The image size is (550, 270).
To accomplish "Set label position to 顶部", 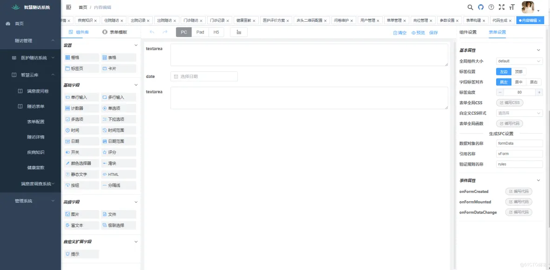I will tap(519, 71).
